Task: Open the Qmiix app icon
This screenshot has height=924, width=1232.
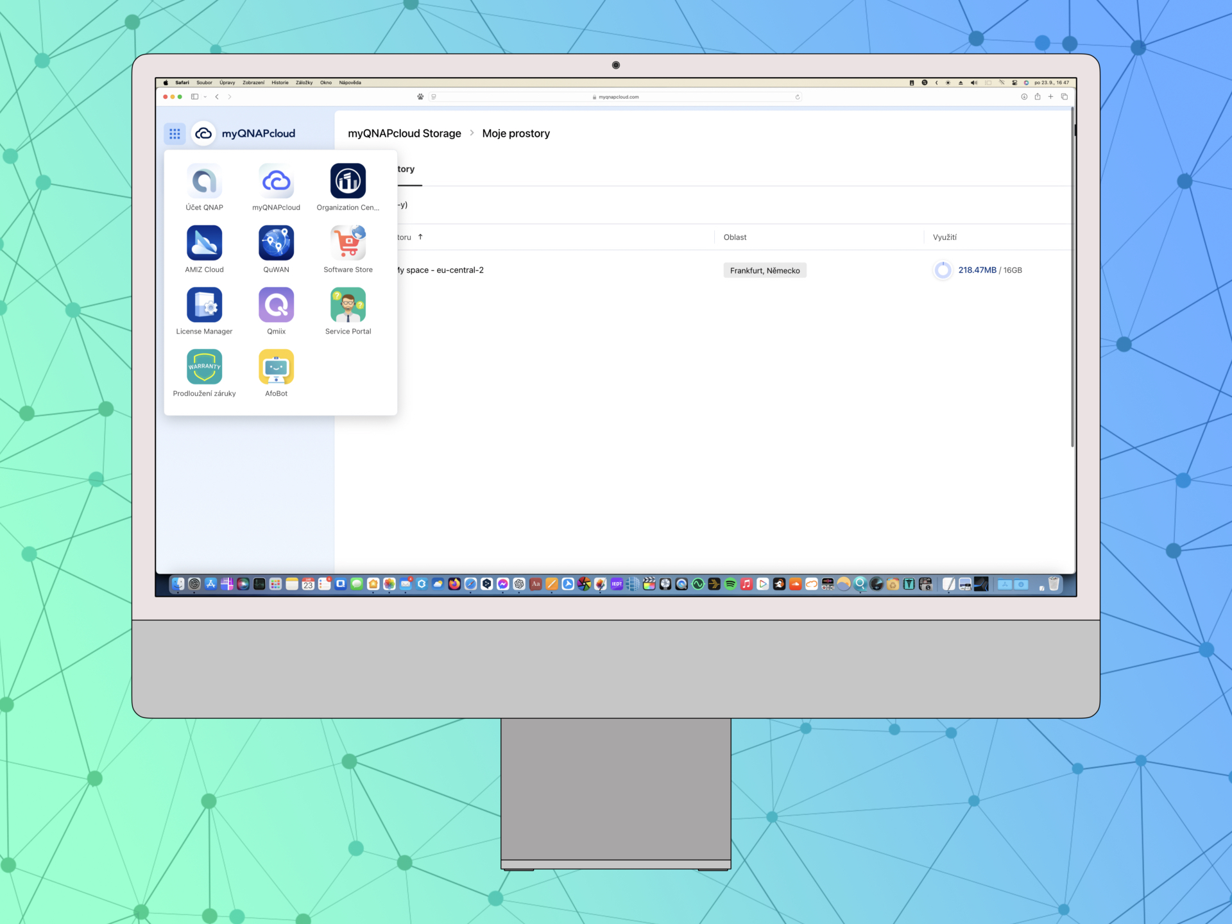Action: click(x=276, y=305)
